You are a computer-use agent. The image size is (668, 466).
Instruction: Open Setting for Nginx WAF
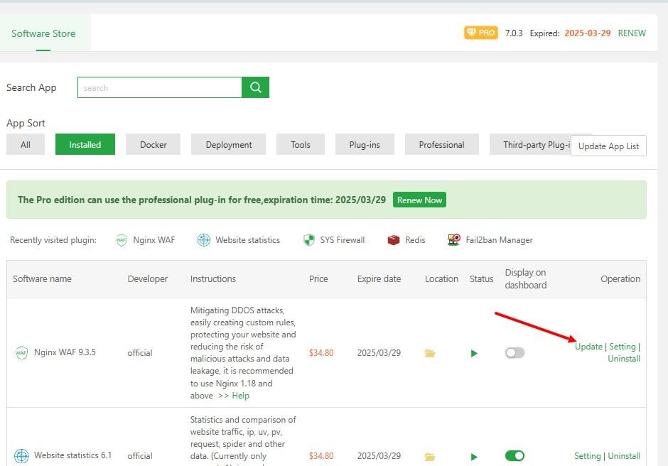pyautogui.click(x=622, y=347)
